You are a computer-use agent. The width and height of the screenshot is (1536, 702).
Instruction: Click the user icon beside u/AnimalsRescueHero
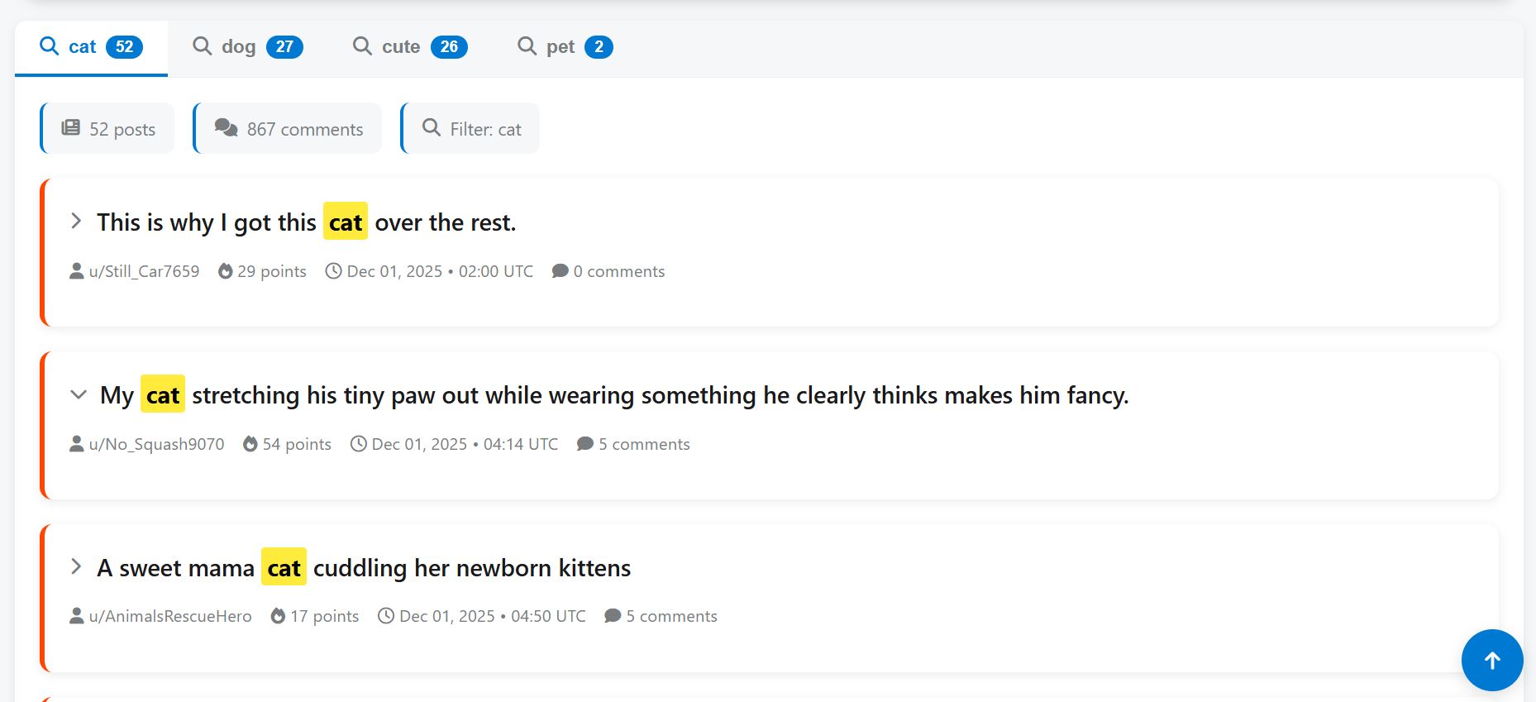[x=77, y=616]
